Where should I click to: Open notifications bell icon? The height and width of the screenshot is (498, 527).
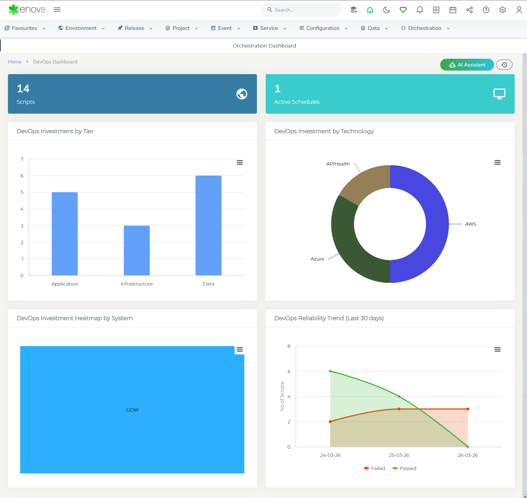tap(419, 10)
